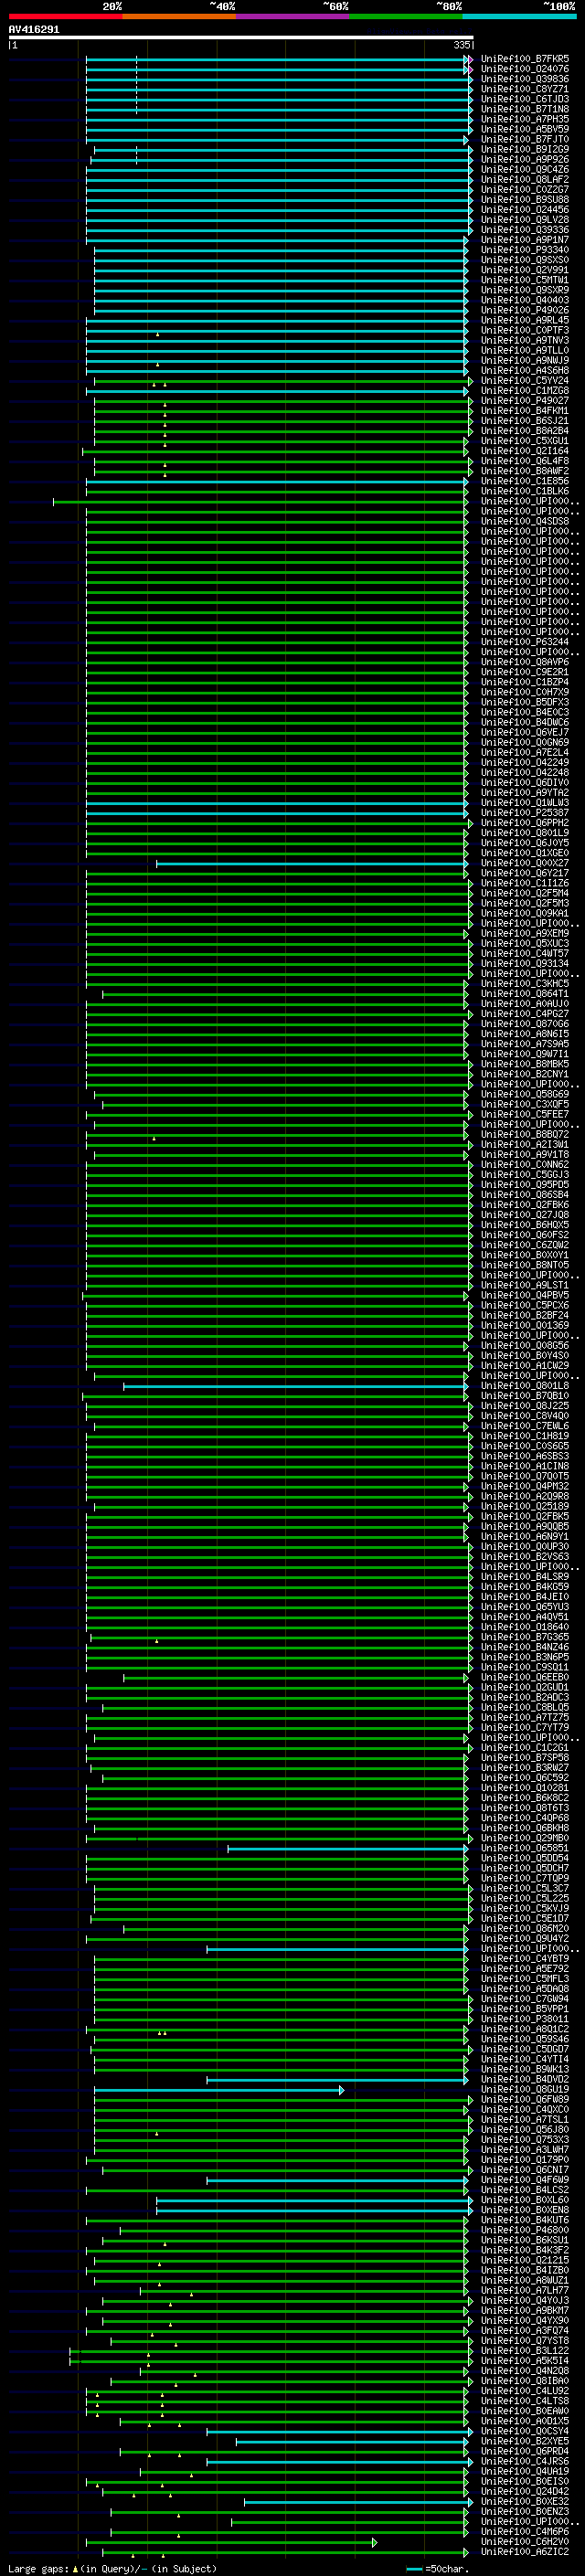Image resolution: width=585 pixels, height=2576 pixels.
Task: Click label UniRef100_P25387
Action: [x=525, y=812]
